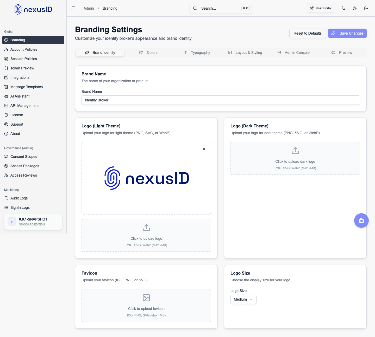The height and width of the screenshot is (337, 375).
Task: Switch to the Colors tab
Action: (148, 53)
